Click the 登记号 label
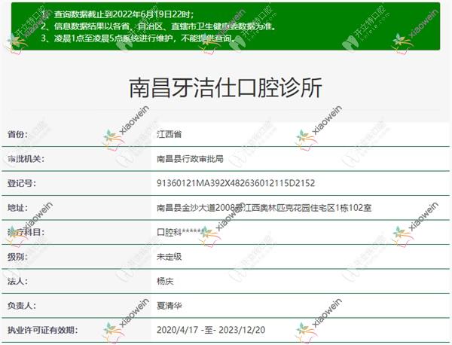Screen dimensions: 452x345 pyautogui.click(x=22, y=183)
